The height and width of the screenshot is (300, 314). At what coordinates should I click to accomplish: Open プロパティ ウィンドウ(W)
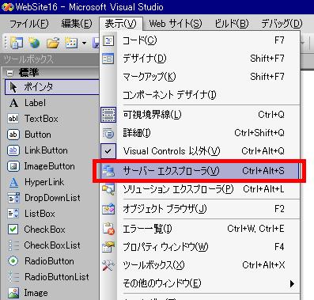pos(200,247)
